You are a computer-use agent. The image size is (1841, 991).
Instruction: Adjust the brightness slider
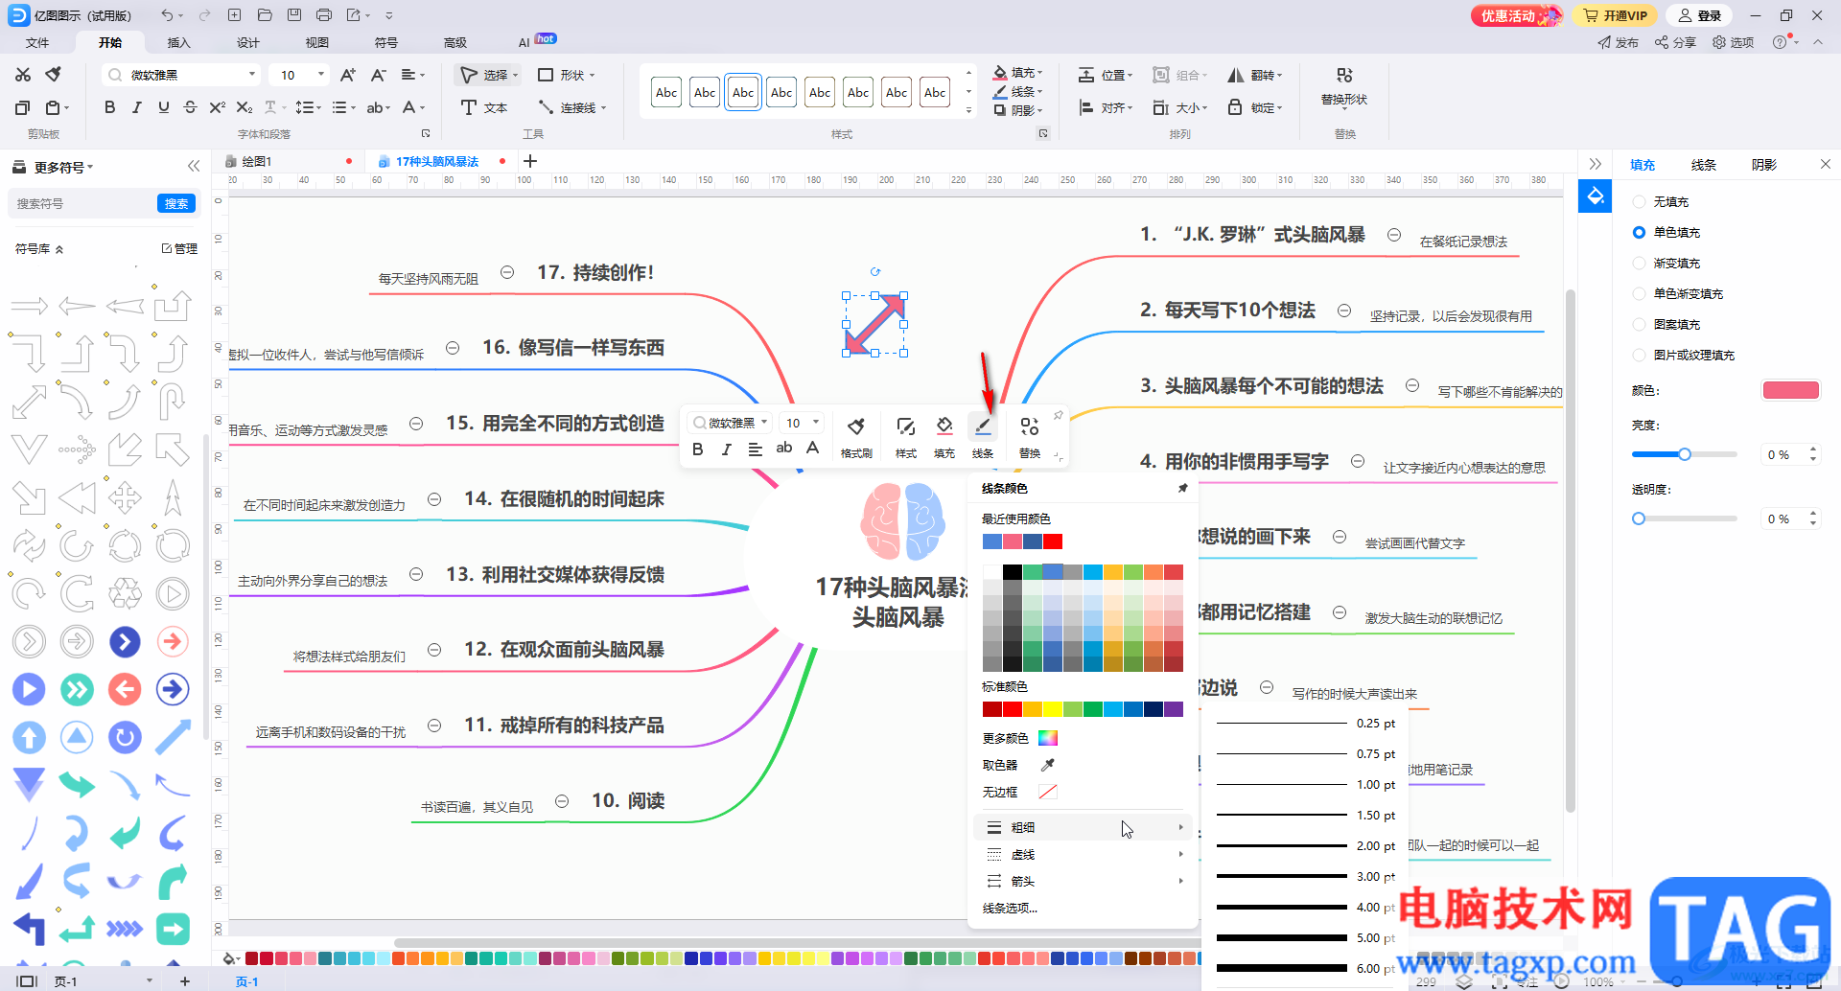[1685, 454]
